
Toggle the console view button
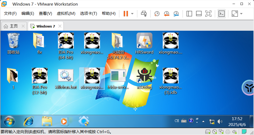coord(221,13)
